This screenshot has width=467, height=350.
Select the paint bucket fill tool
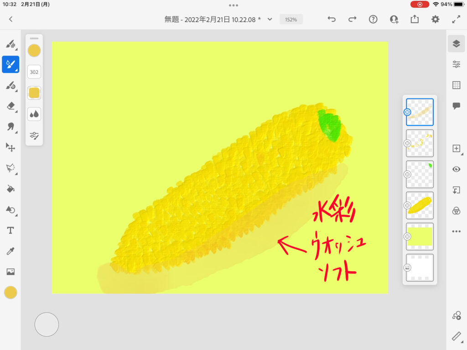10,189
